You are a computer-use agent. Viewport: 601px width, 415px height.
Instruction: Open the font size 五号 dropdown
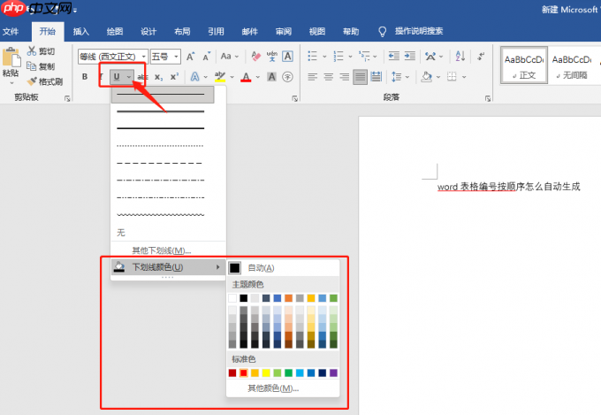pos(176,57)
